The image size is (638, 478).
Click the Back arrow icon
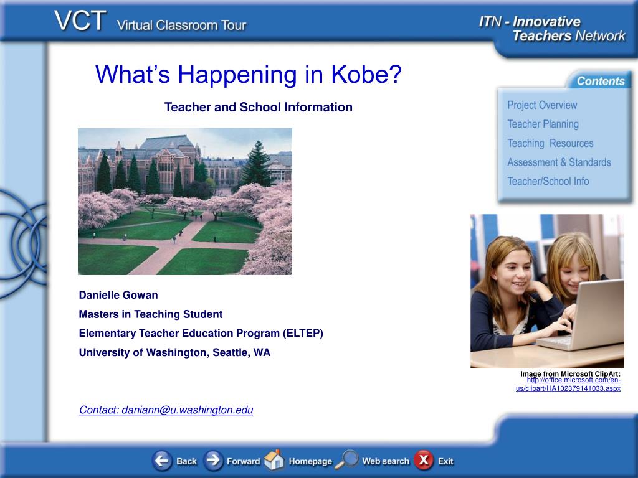[162, 461]
